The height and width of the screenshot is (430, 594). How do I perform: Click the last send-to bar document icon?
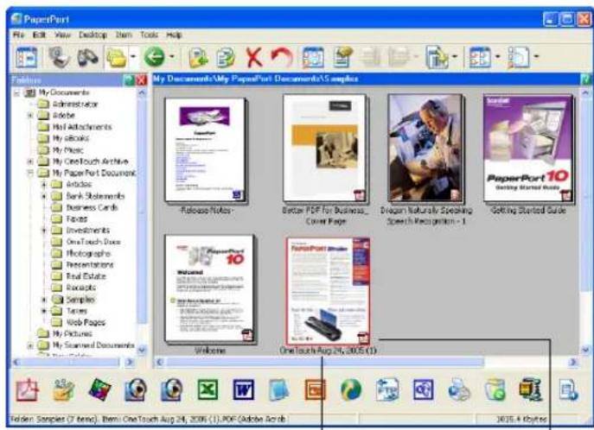coord(568,390)
